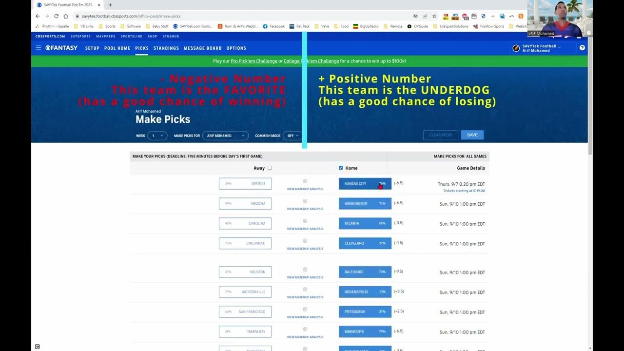The width and height of the screenshot is (624, 351).
Task: Open the Make Picks For Arif Mohamed dropdown
Action: (226, 136)
